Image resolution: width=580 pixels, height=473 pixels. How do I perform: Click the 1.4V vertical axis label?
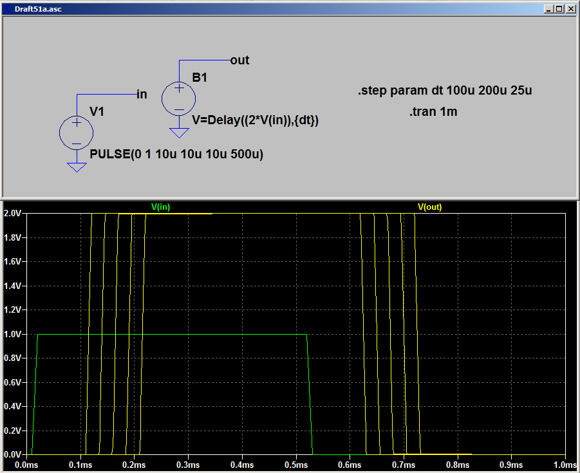coord(12,286)
